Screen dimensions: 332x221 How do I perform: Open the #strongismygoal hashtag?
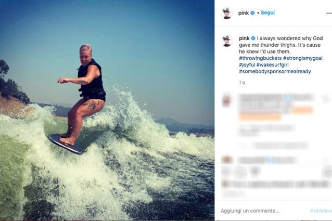(303, 58)
